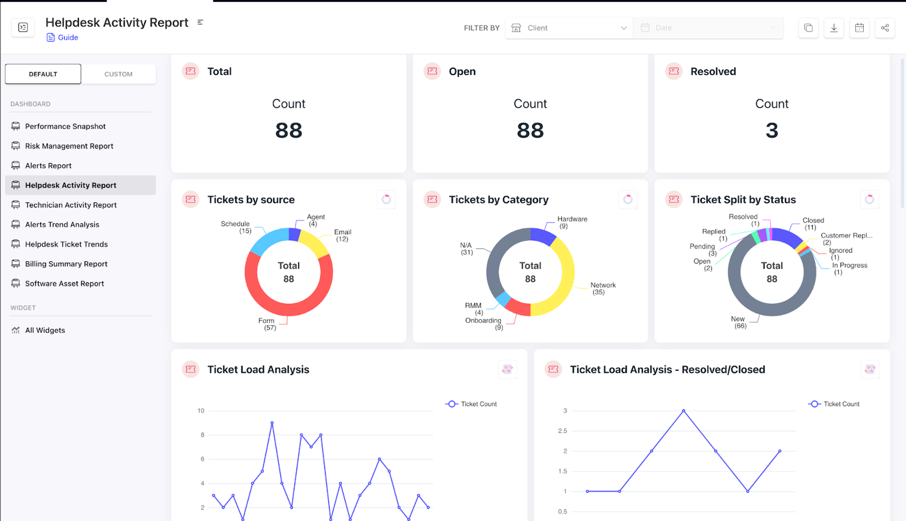Screen dimensions: 906x521
Task: Click the Total card ticket icon
Action: (x=191, y=71)
